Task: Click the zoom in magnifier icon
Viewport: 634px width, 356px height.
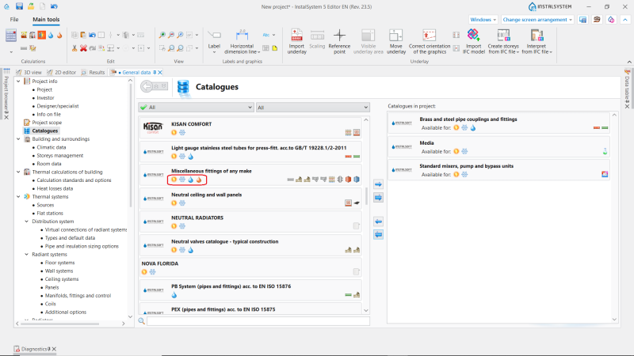Action: point(162,35)
